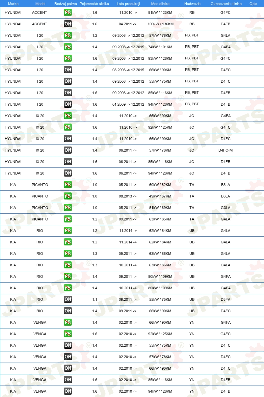Click petrol icon in Hyundai Accent G4FC row
Viewport: 264px width, 397px height.
[x=68, y=12]
